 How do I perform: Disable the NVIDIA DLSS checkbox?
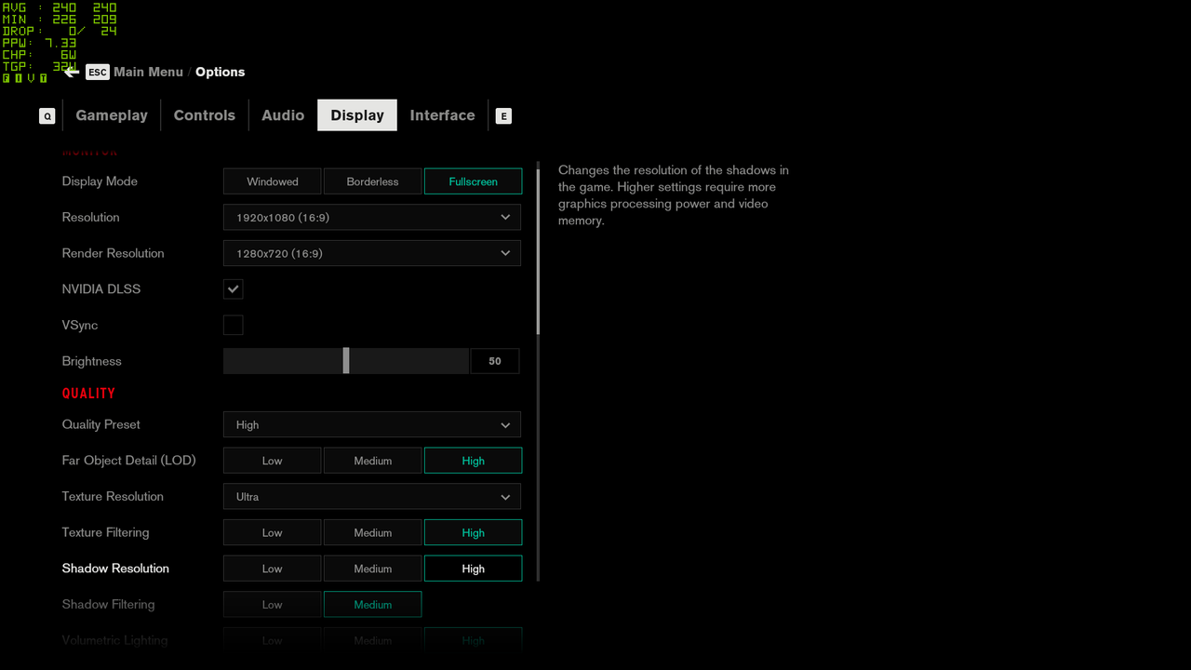coord(234,289)
